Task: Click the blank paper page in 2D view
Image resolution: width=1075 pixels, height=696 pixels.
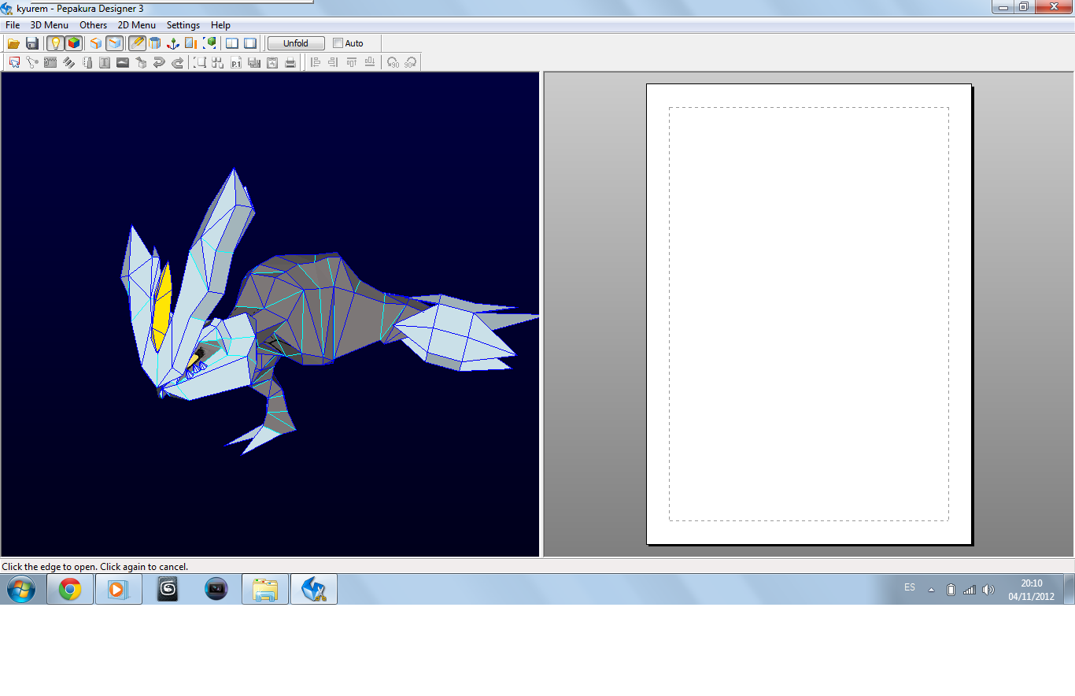Action: pos(809,313)
